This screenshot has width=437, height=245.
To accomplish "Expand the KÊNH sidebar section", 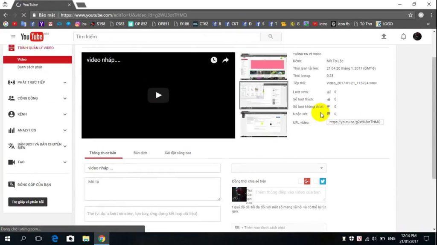I will [x=64, y=114].
